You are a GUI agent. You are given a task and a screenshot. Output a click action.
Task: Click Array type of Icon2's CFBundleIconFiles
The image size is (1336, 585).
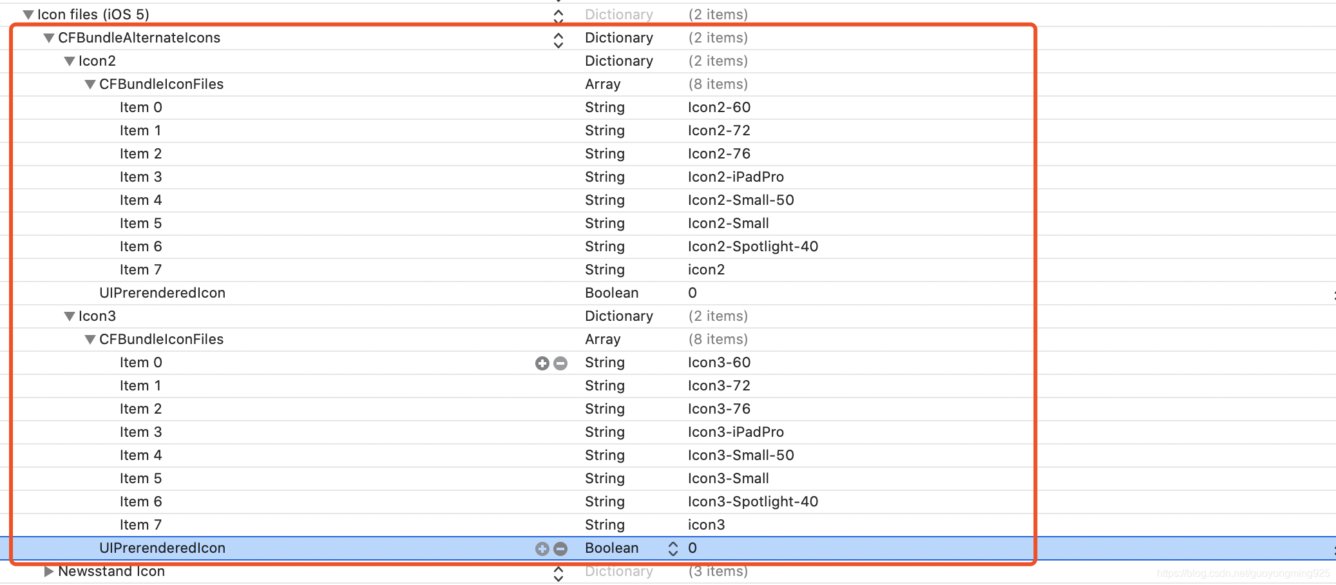coord(603,84)
